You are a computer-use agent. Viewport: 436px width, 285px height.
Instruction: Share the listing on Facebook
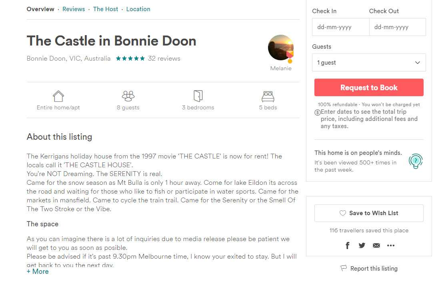tap(347, 245)
